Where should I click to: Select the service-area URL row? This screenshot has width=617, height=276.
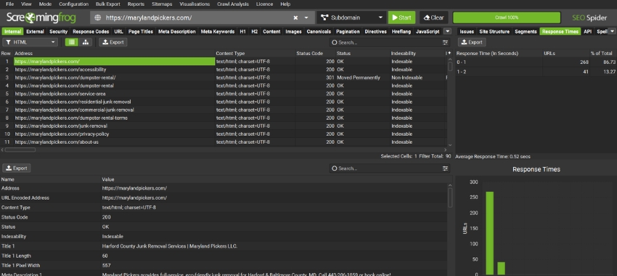pos(224,94)
